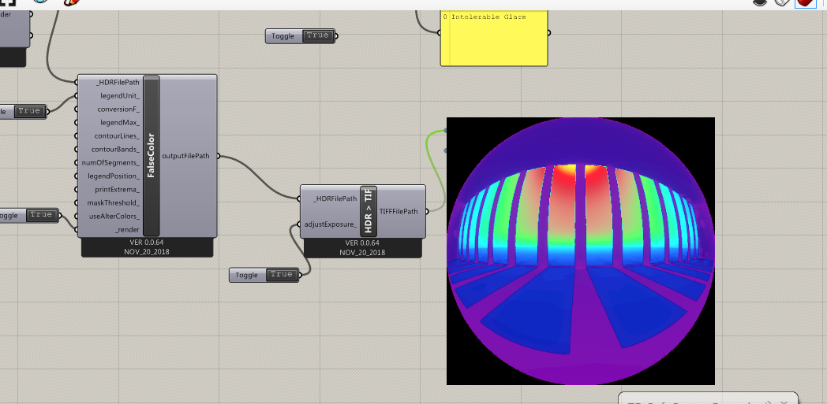Click the NOV_20_2018 label under HDR > TIF
827x404 pixels.
pyautogui.click(x=362, y=253)
